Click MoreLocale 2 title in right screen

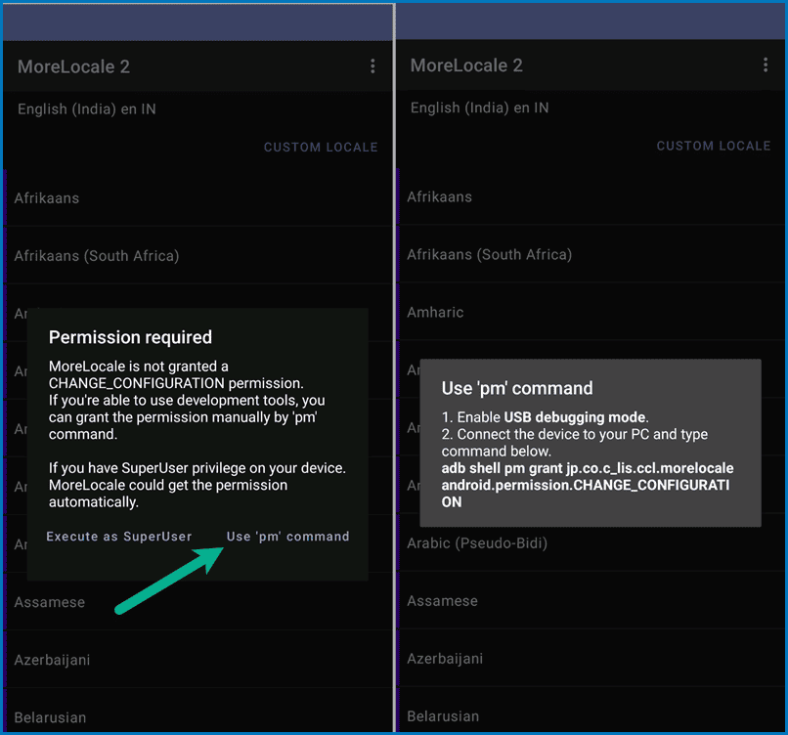(x=466, y=65)
